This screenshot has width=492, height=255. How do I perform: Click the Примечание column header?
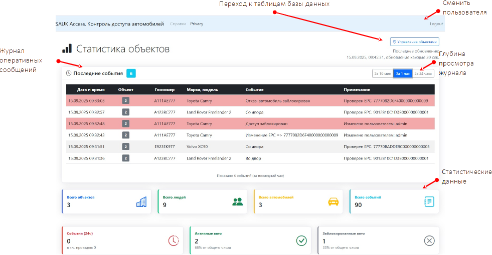pyautogui.click(x=357, y=89)
